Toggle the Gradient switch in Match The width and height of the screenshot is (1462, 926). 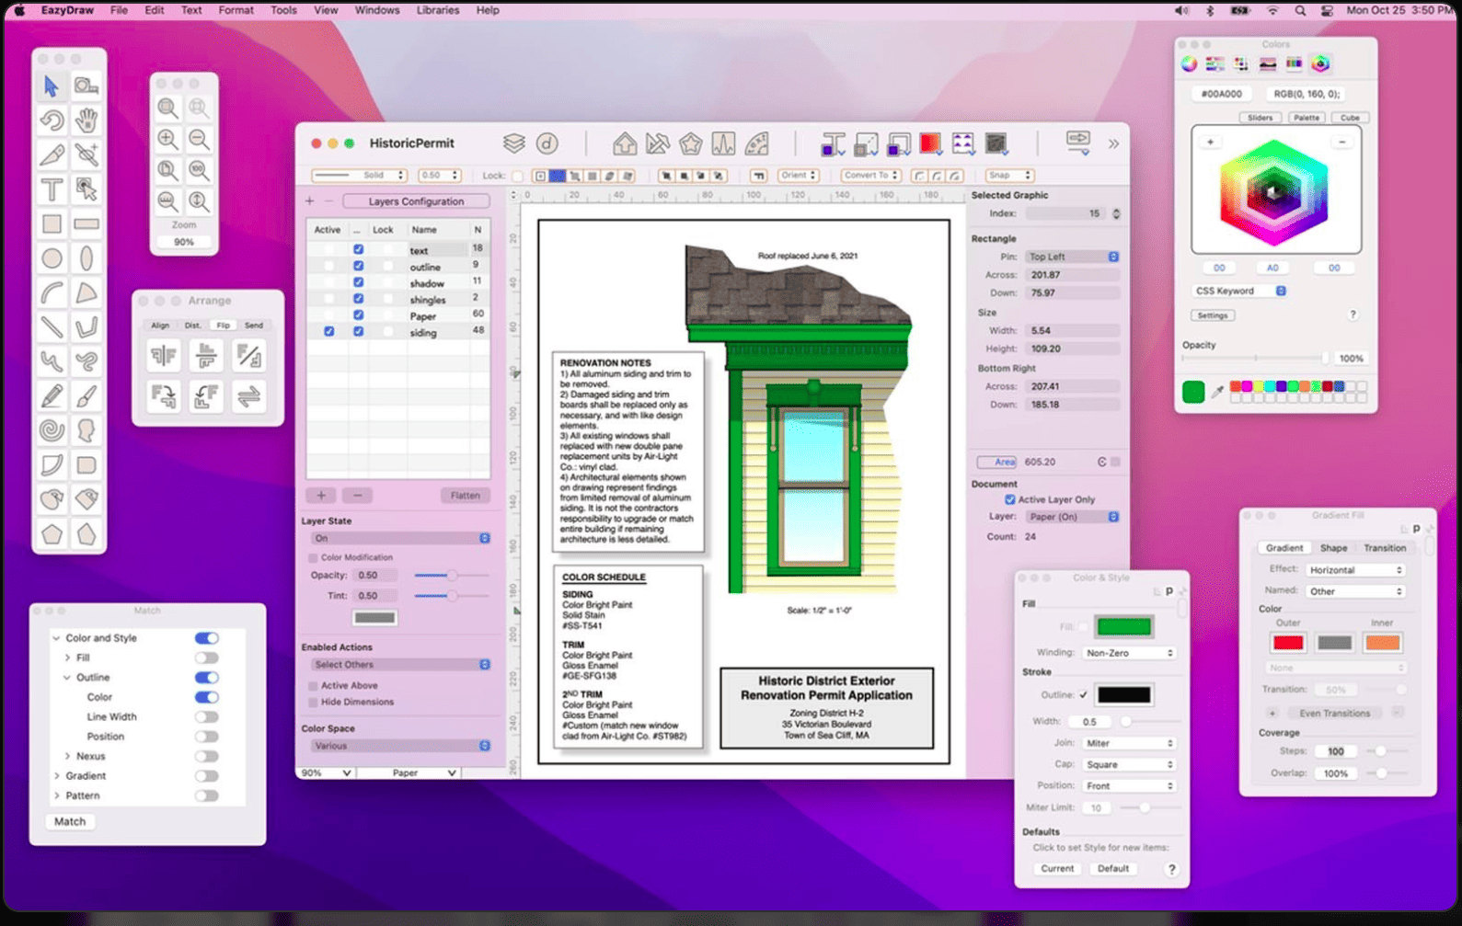point(207,776)
